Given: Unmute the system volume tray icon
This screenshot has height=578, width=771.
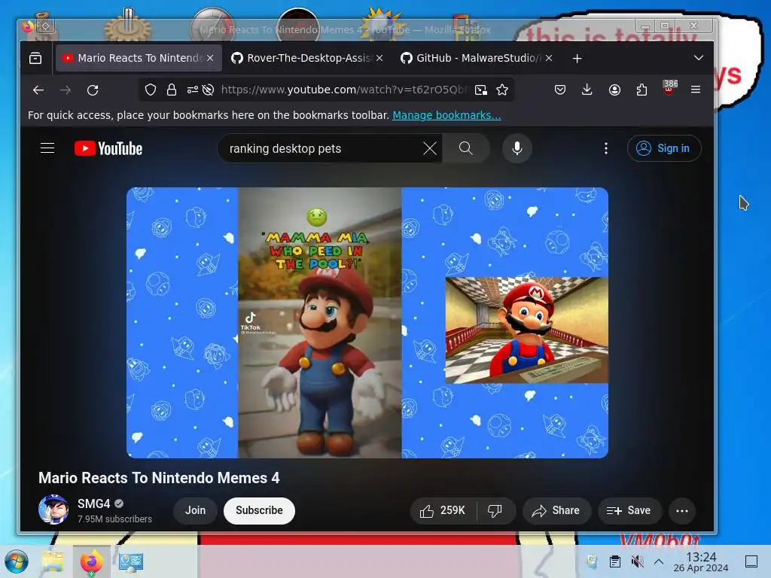Looking at the screenshot, I should pos(637,561).
